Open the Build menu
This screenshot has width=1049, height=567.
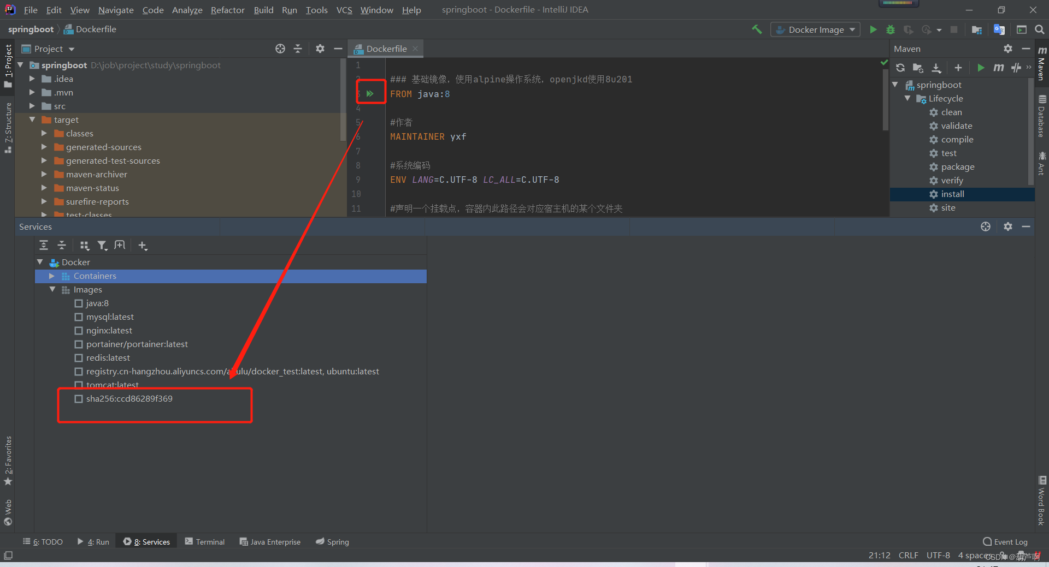click(x=263, y=10)
